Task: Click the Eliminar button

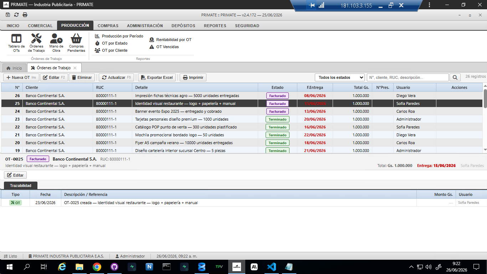Action: click(82, 77)
